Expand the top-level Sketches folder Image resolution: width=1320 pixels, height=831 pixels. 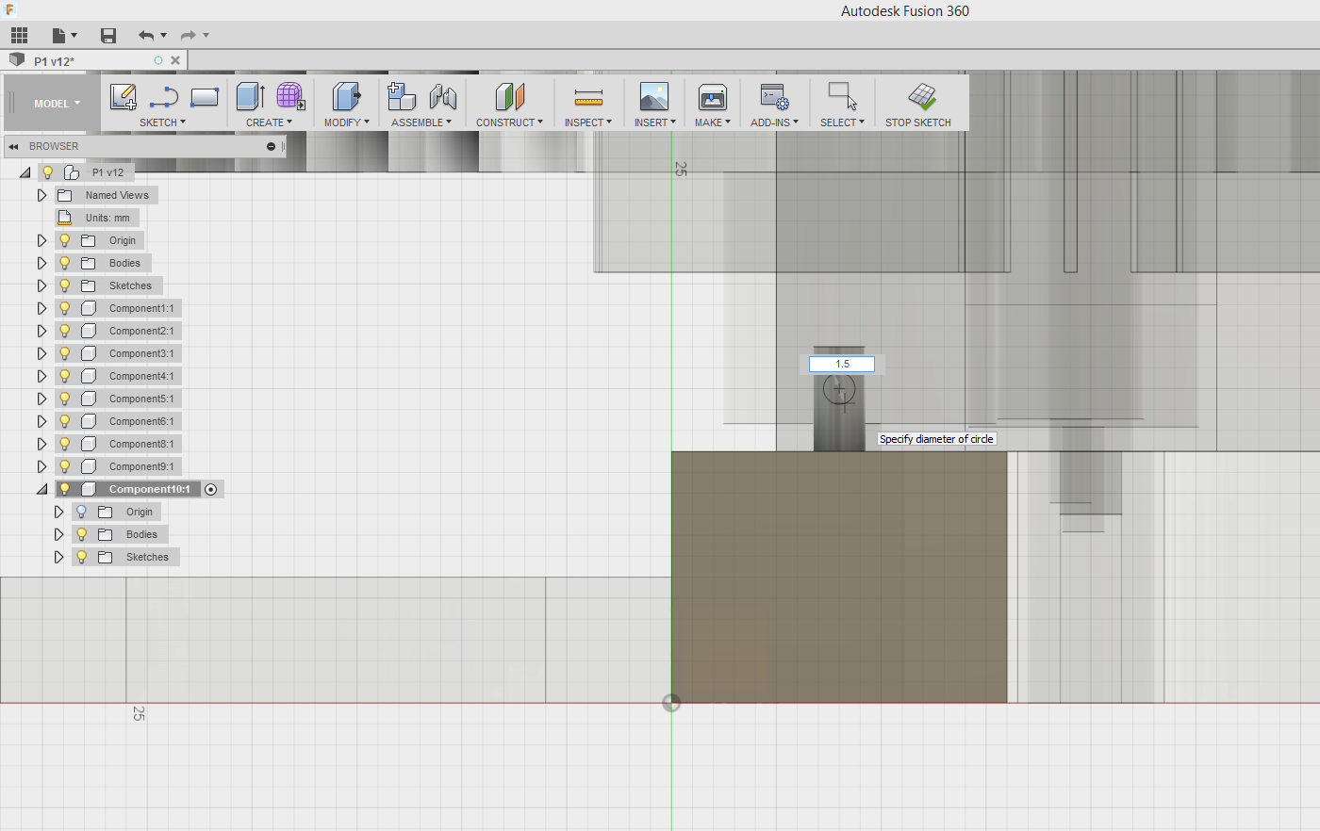pyautogui.click(x=41, y=285)
